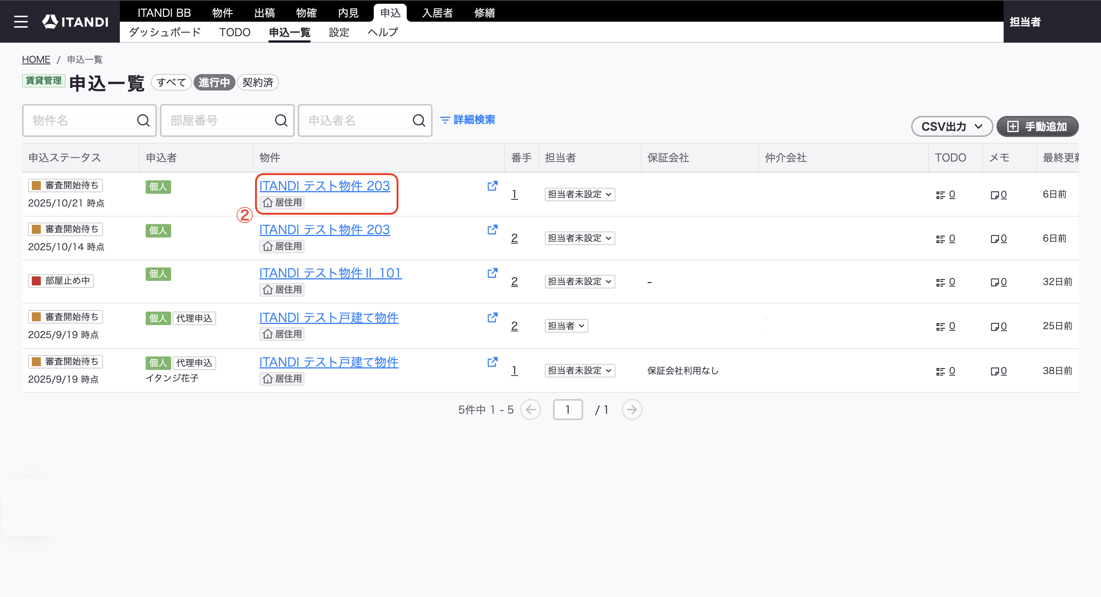Open 担当者 dropdown for 25日前 row

pyautogui.click(x=566, y=326)
